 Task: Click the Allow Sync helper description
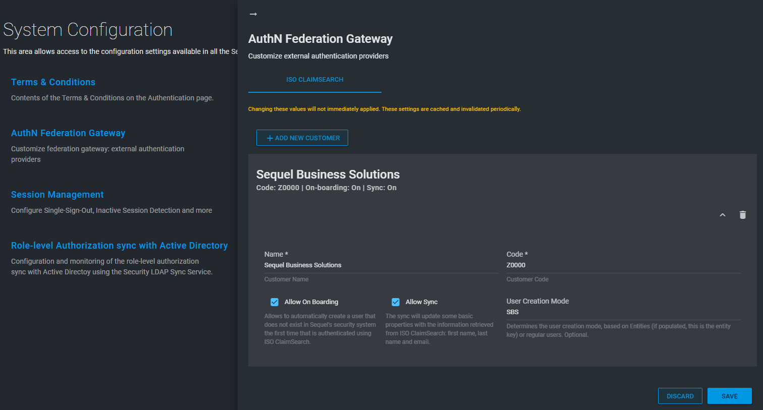pos(440,329)
